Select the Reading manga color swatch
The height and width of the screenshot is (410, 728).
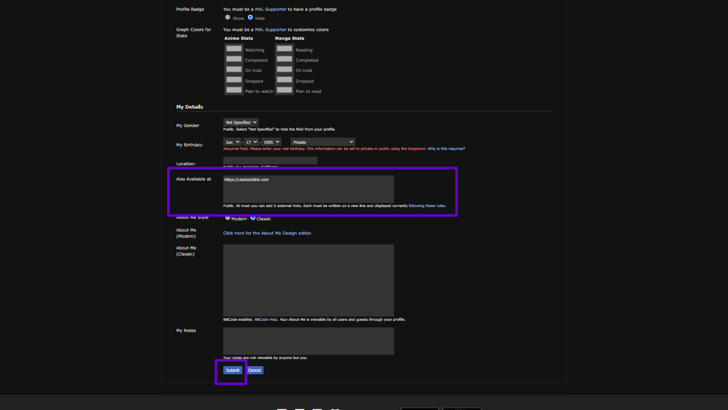pos(284,48)
